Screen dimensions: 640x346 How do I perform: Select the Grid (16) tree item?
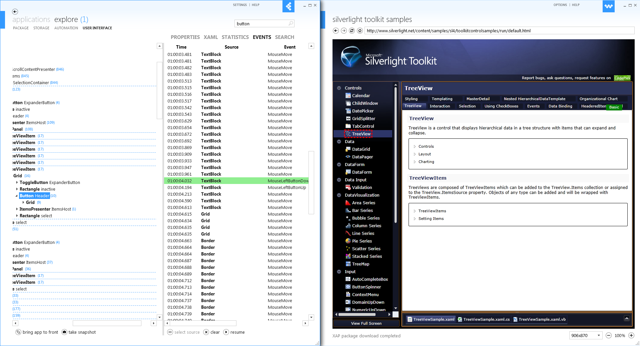(x=21, y=176)
